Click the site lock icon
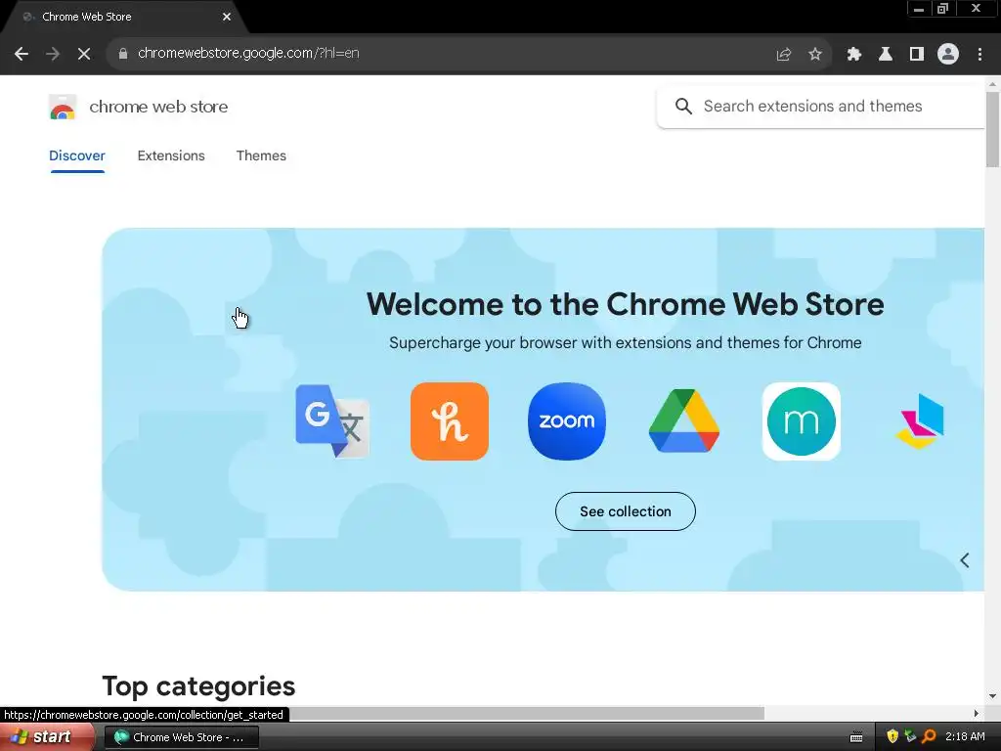The width and height of the screenshot is (1001, 751). coord(123,54)
